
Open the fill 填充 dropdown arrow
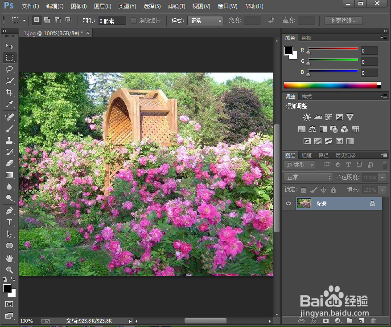[x=382, y=190]
